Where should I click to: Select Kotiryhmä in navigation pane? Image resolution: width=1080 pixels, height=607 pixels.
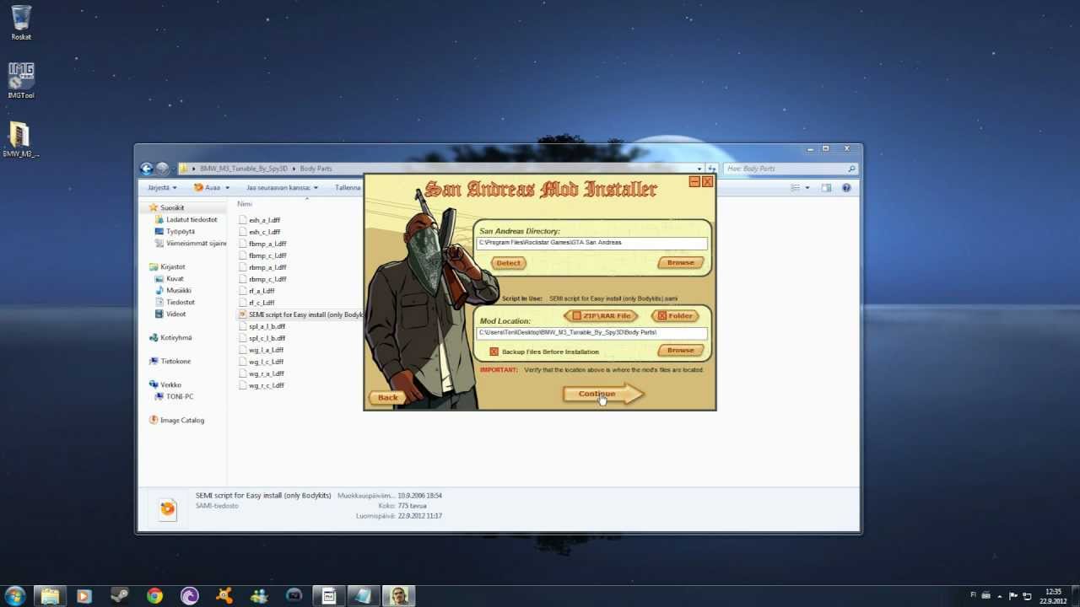pos(175,338)
